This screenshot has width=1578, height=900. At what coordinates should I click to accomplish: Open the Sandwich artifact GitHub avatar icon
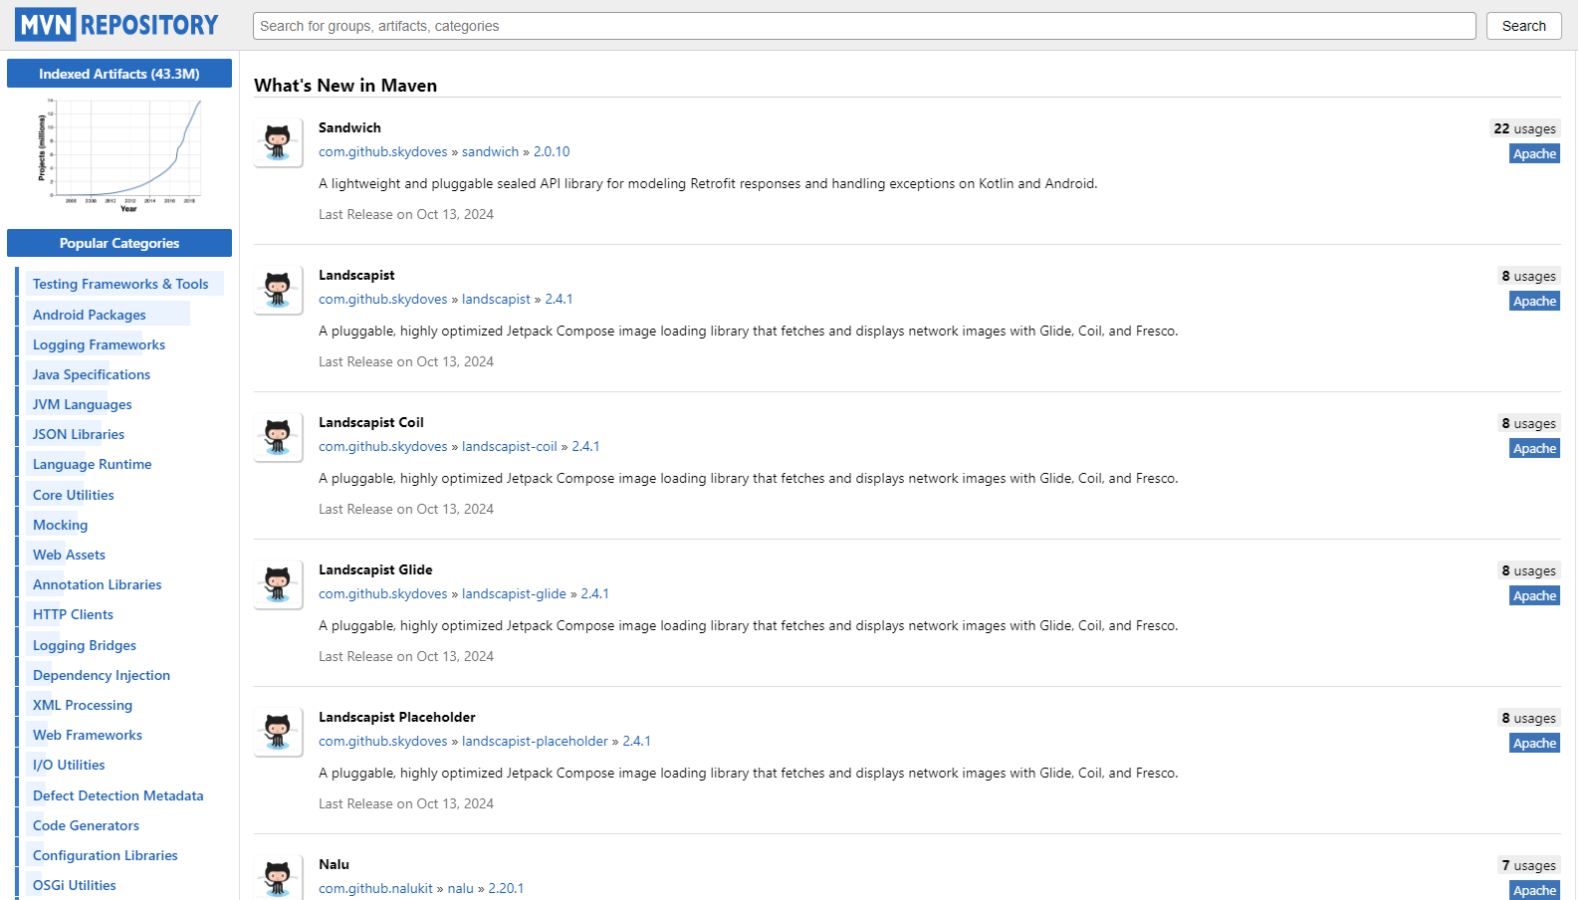click(x=278, y=143)
